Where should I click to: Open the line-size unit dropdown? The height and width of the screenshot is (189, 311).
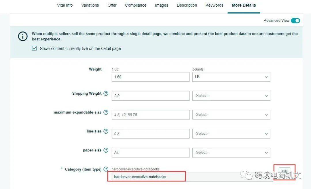tap(231, 134)
